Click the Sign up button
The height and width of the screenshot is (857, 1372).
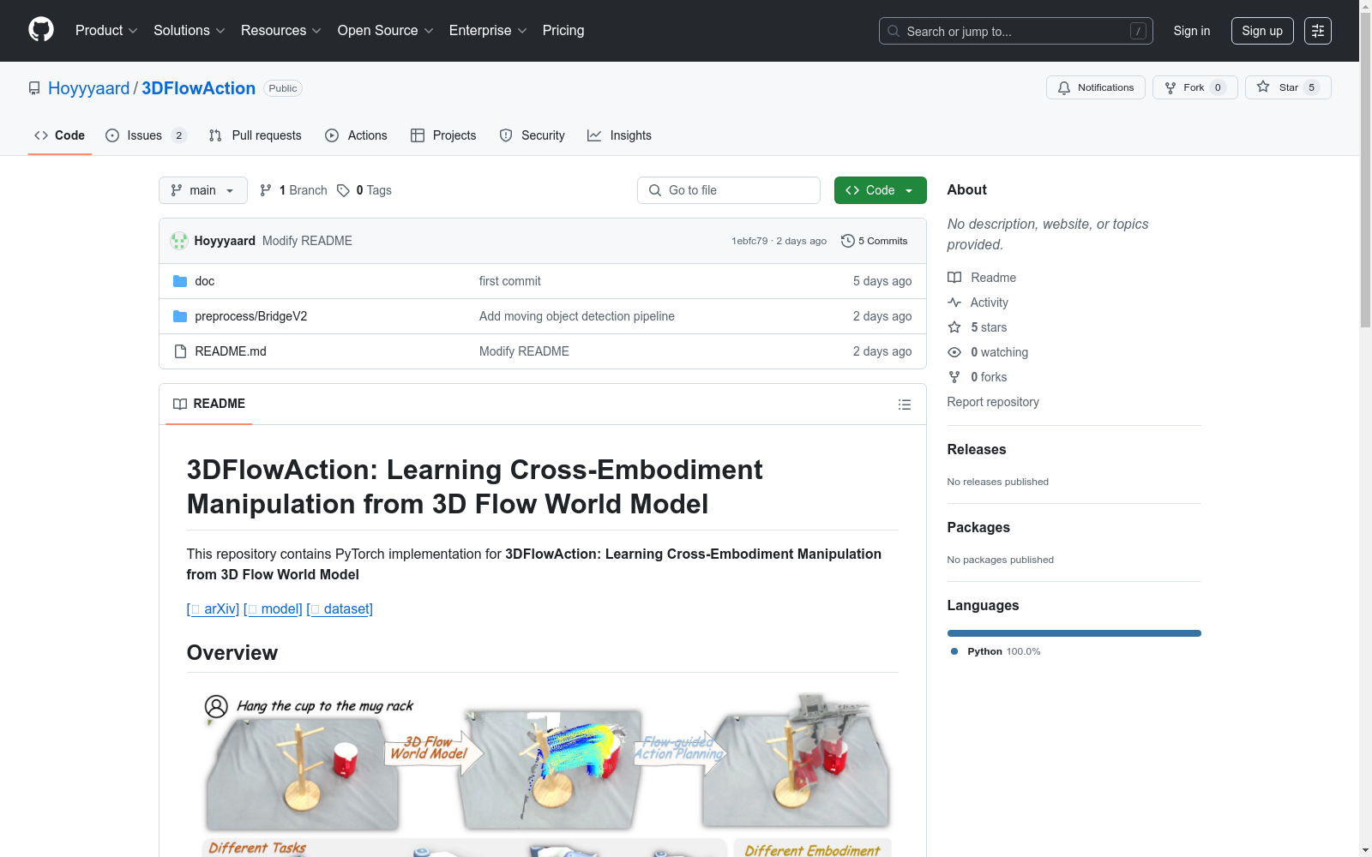coord(1262,31)
